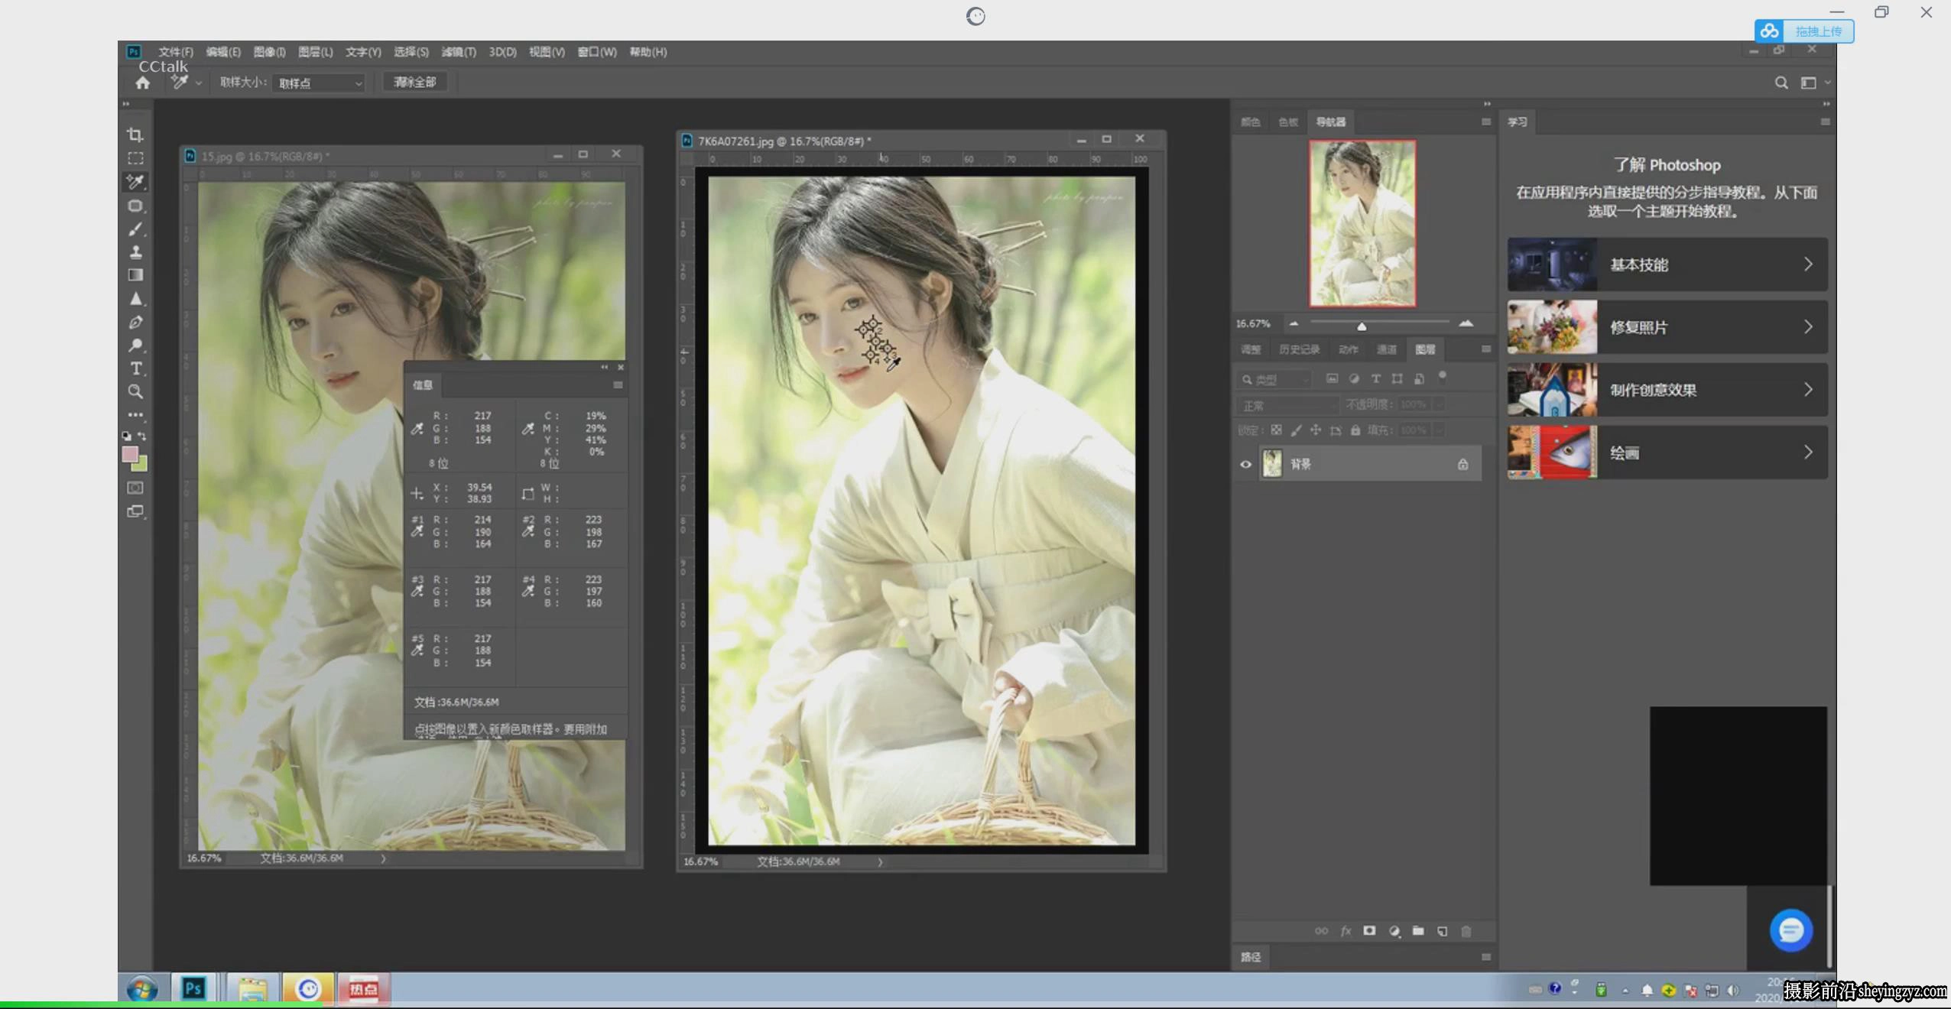Screen dimensions: 1951x1009
Task: Link layers with chain icon
Action: coord(1321,931)
